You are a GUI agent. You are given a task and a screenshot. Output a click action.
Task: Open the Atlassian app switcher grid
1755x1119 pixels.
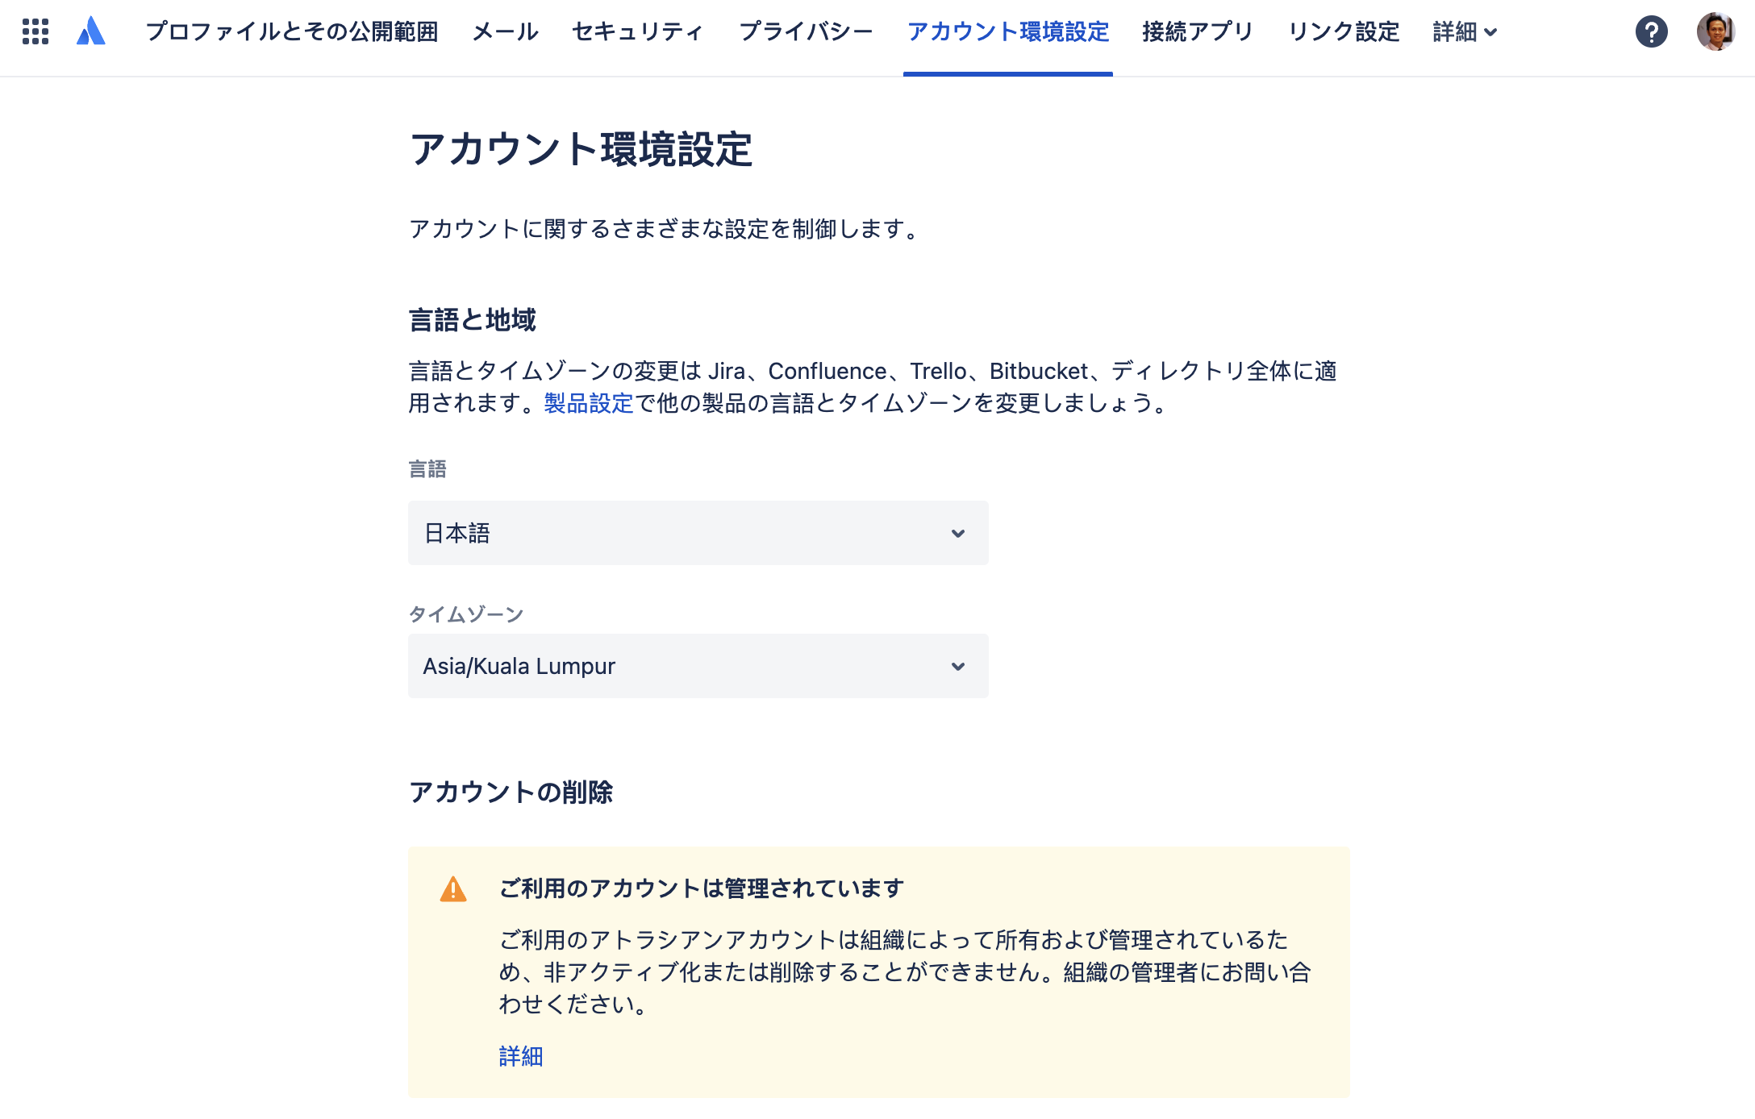coord(35,32)
